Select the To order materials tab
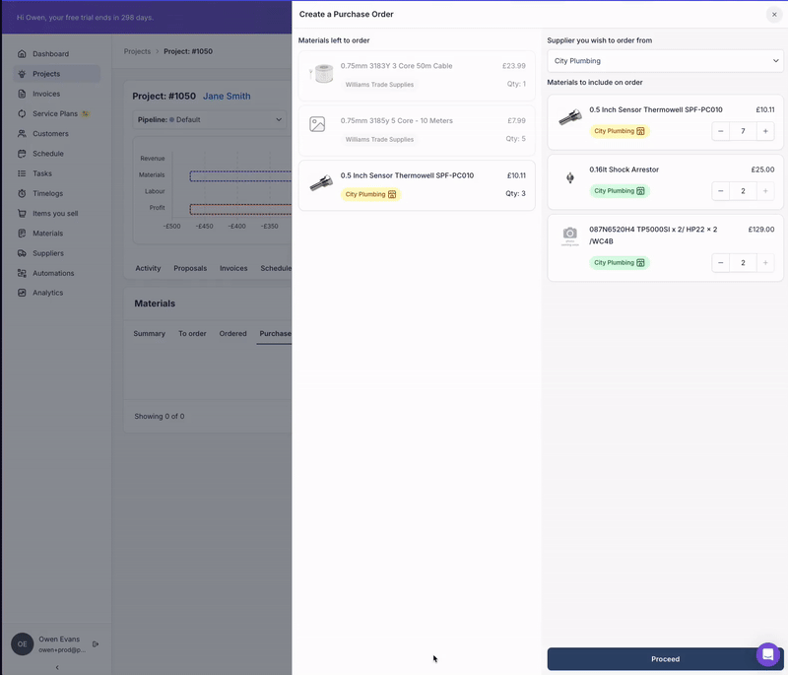 pyautogui.click(x=192, y=334)
